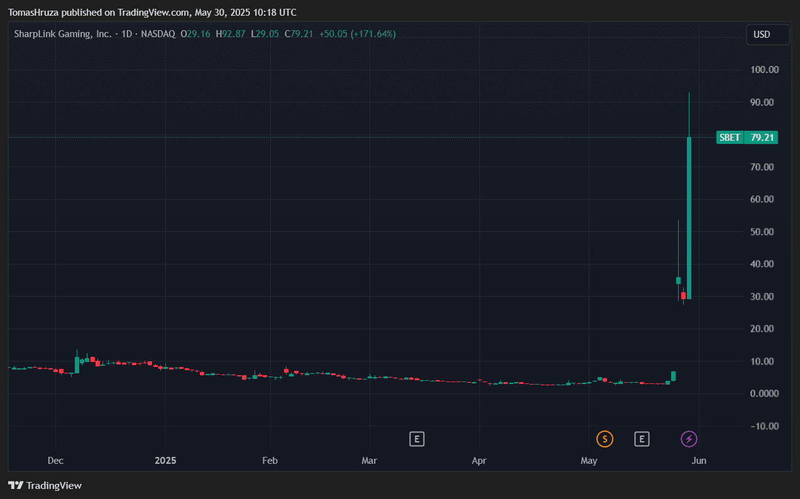Click the purple lightning bolt marker
Viewport: 800px width, 499px height.
tap(689, 439)
